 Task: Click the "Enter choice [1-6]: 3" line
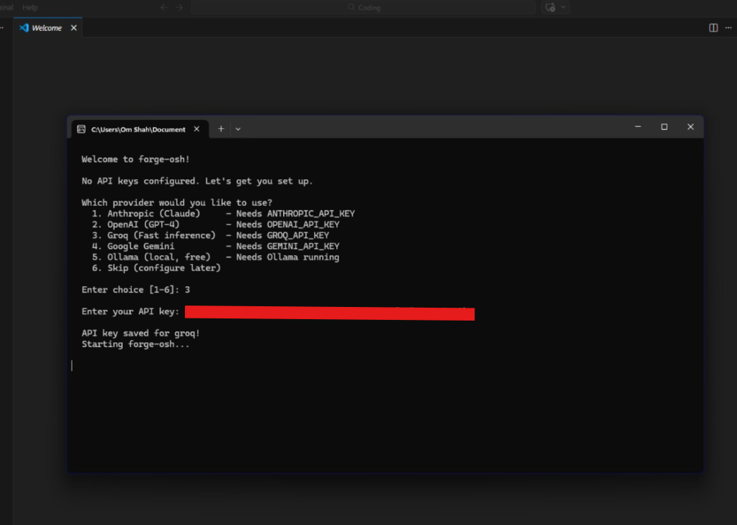135,290
